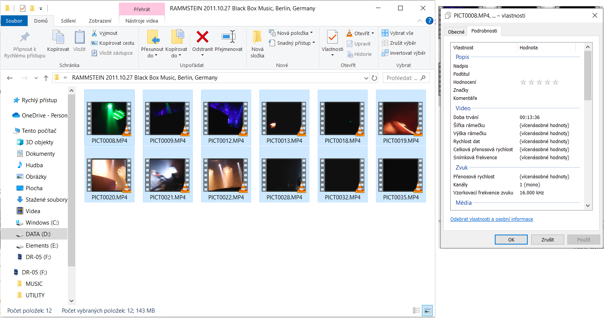
Task: Set first star in Hodnocení rating
Action: pos(523,82)
